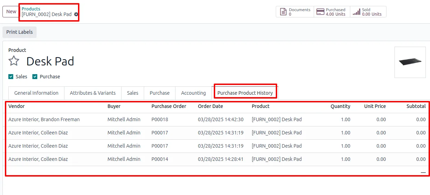Click the [FURN_0002] Desk Pad breadcrumb text
430x195 pixels.
click(x=47, y=14)
